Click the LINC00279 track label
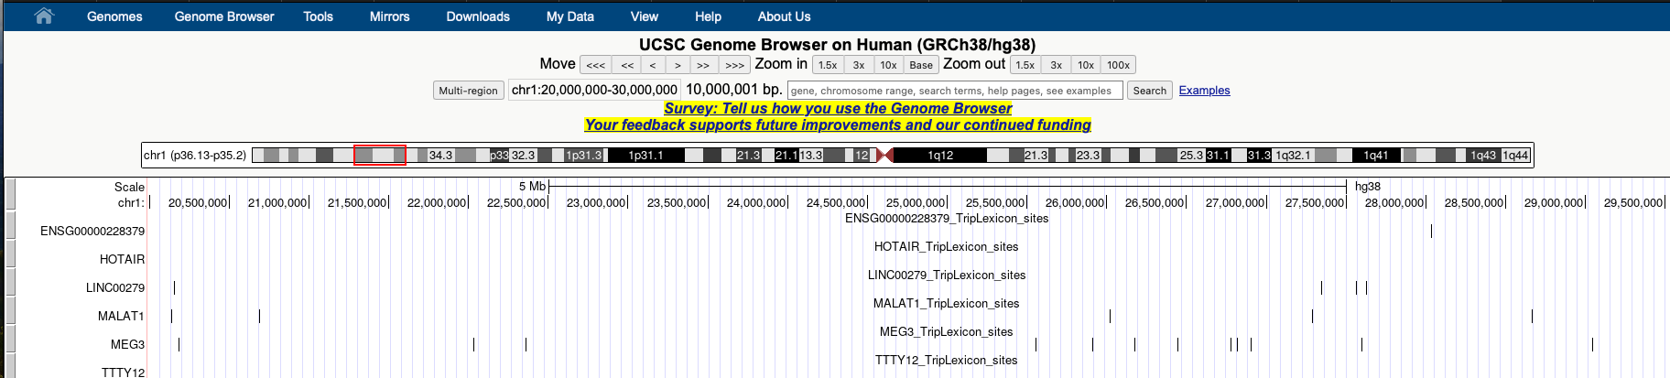 click(x=115, y=287)
